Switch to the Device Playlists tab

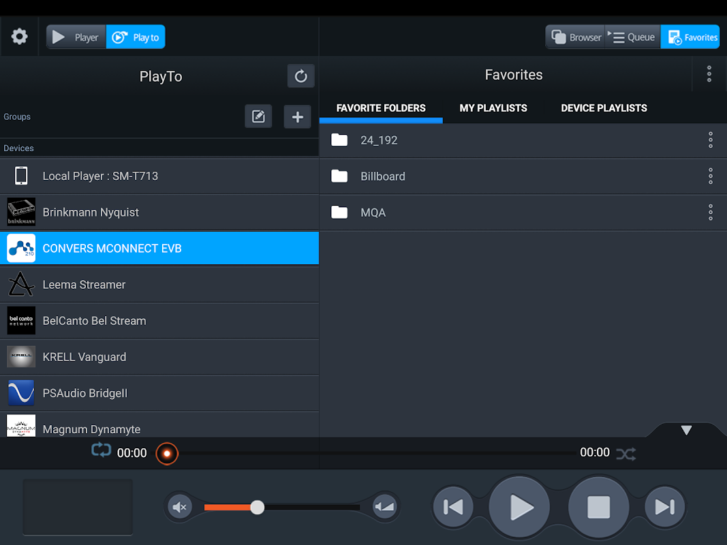pyautogui.click(x=604, y=108)
